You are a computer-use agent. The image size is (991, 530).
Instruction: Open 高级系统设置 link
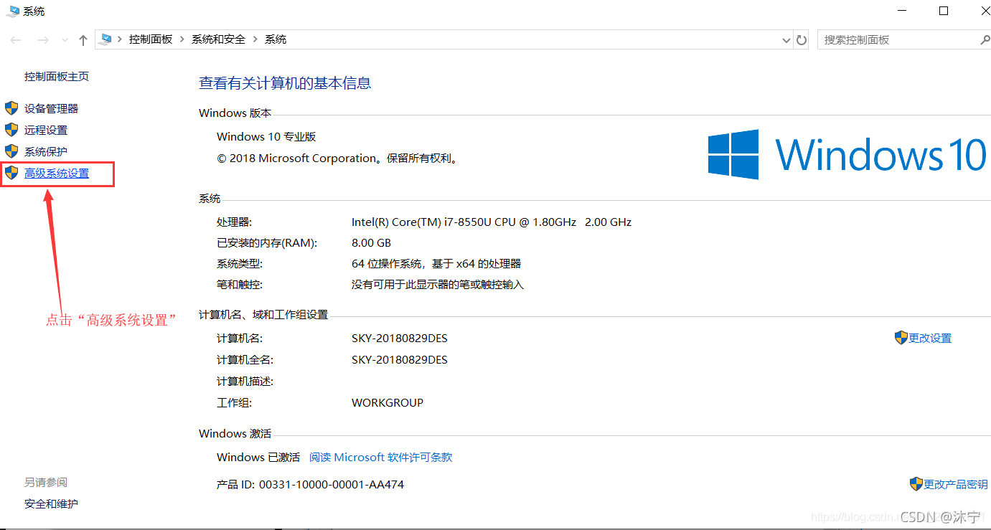(x=57, y=173)
